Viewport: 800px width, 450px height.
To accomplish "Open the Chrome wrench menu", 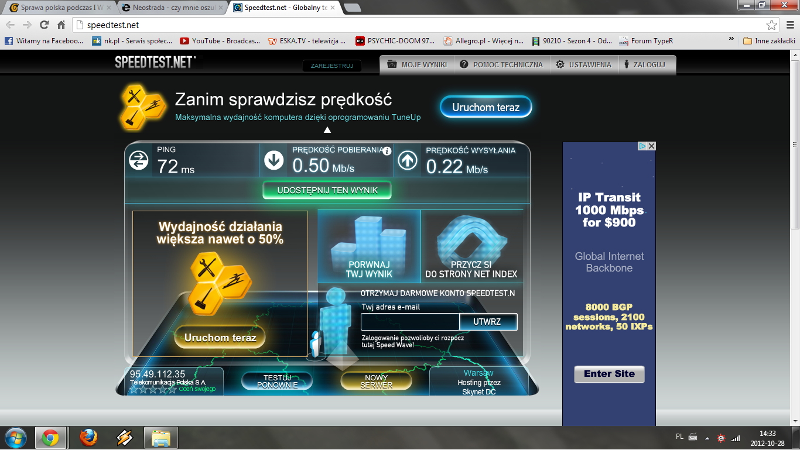I will pos(789,25).
